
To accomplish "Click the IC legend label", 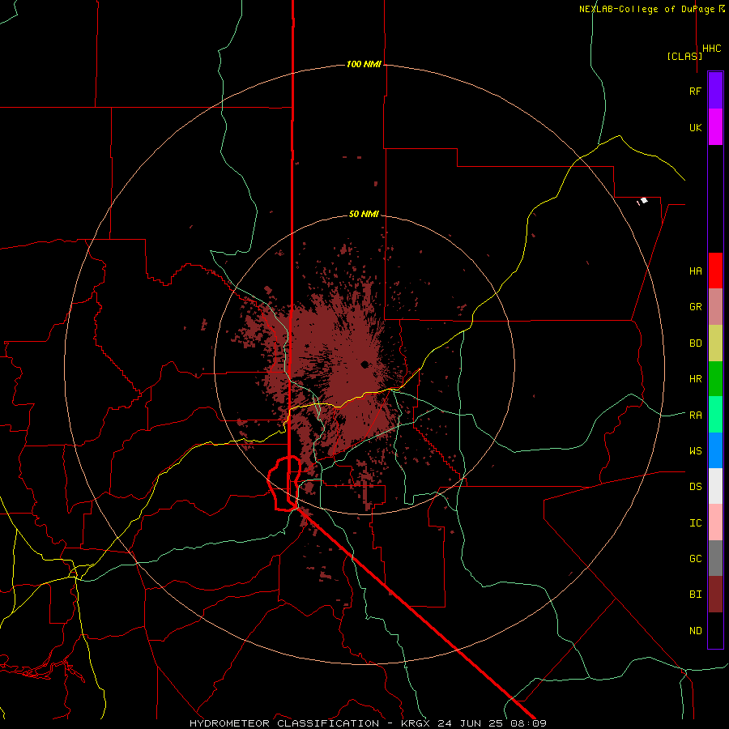I will pyautogui.click(x=695, y=522).
